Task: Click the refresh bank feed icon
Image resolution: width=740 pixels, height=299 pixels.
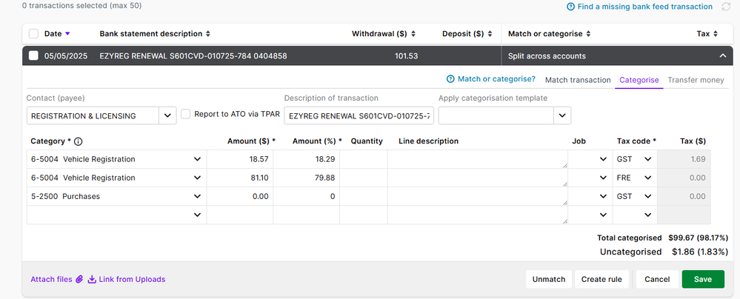Action: click(727, 7)
